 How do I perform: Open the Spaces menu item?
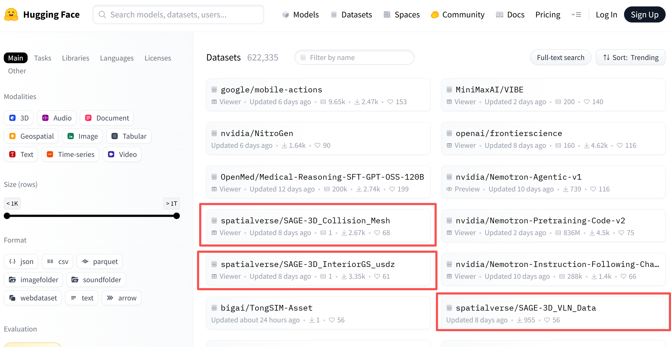coord(402,15)
